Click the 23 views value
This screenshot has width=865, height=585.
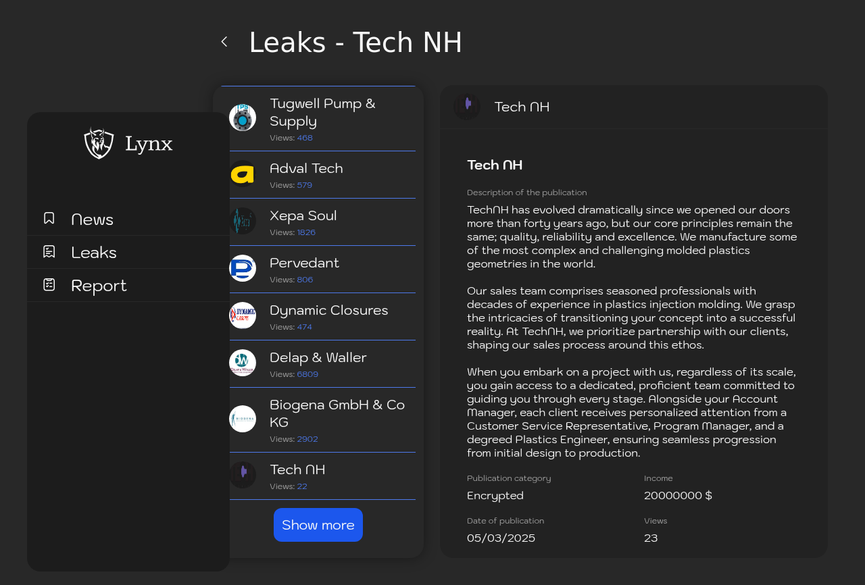point(651,538)
